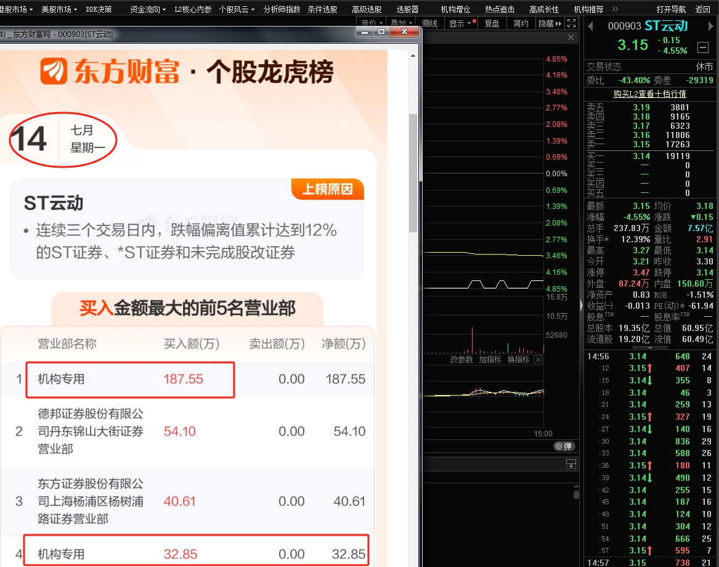Click the 上榜原因 tag

pyautogui.click(x=327, y=189)
